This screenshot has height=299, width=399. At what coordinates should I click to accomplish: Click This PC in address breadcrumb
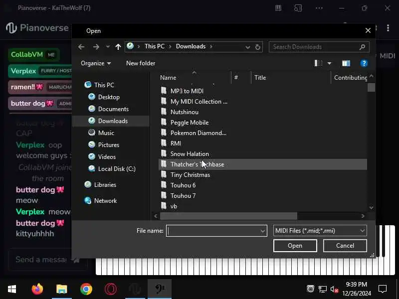pos(155,46)
